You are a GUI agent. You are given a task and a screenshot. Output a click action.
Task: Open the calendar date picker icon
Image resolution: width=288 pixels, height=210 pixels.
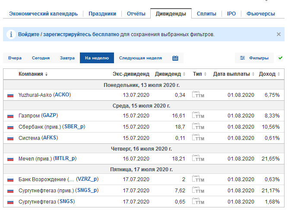tap(175, 58)
